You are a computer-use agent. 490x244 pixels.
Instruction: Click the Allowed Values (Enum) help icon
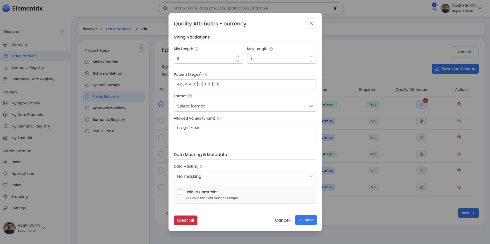(219, 119)
